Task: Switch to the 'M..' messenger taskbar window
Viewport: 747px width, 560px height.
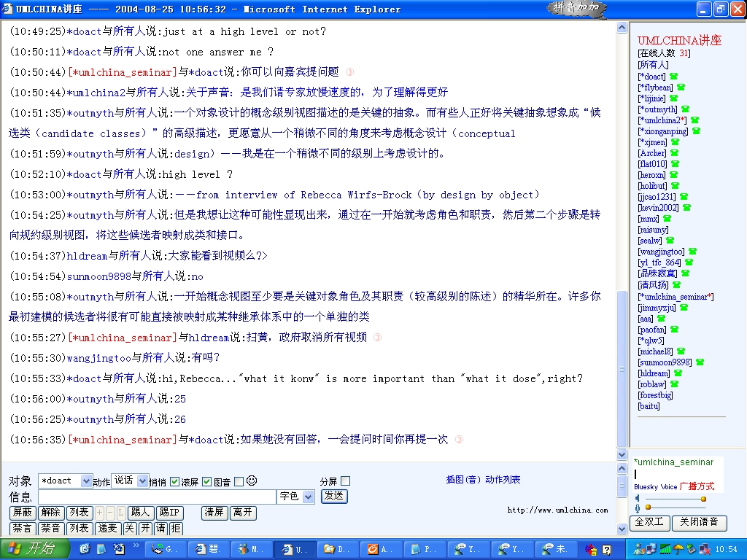Action: pos(252,550)
